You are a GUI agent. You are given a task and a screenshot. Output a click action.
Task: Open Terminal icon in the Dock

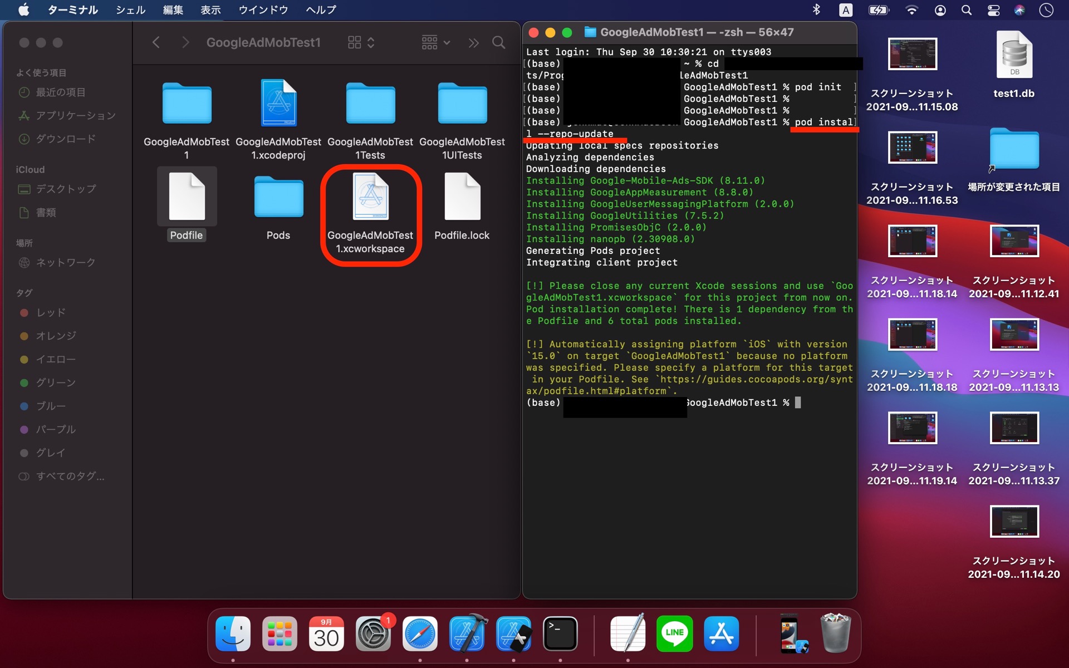tap(560, 633)
